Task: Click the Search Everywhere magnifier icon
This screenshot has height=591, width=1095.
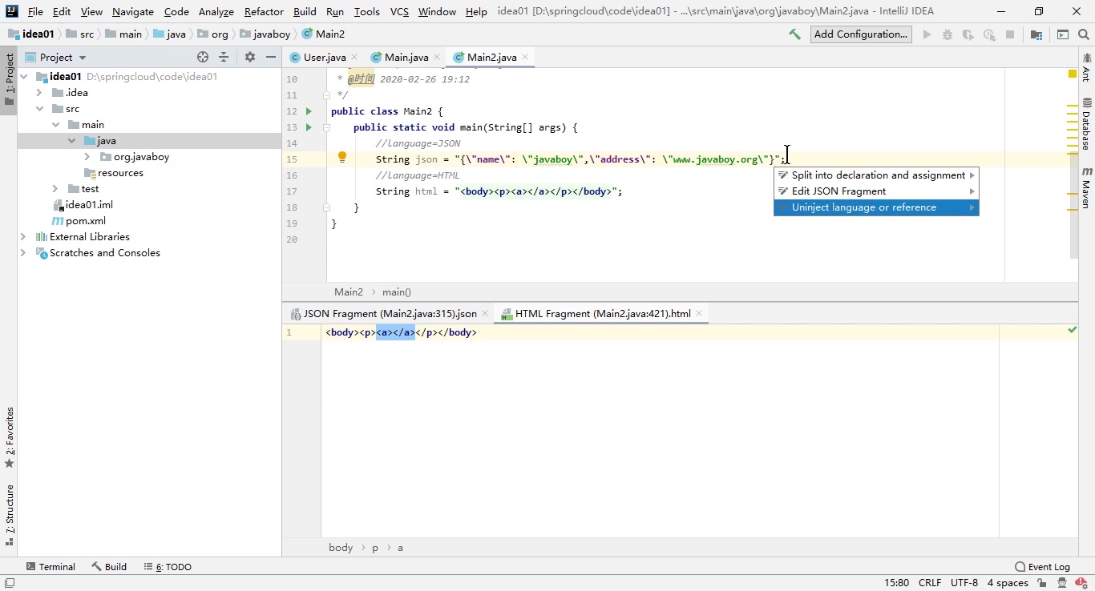Action: [1084, 34]
